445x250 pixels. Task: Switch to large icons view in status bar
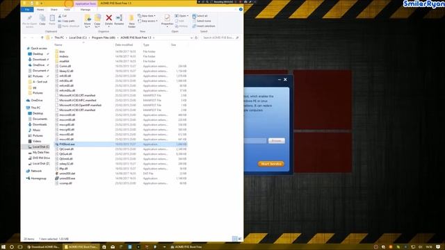(x=240, y=239)
